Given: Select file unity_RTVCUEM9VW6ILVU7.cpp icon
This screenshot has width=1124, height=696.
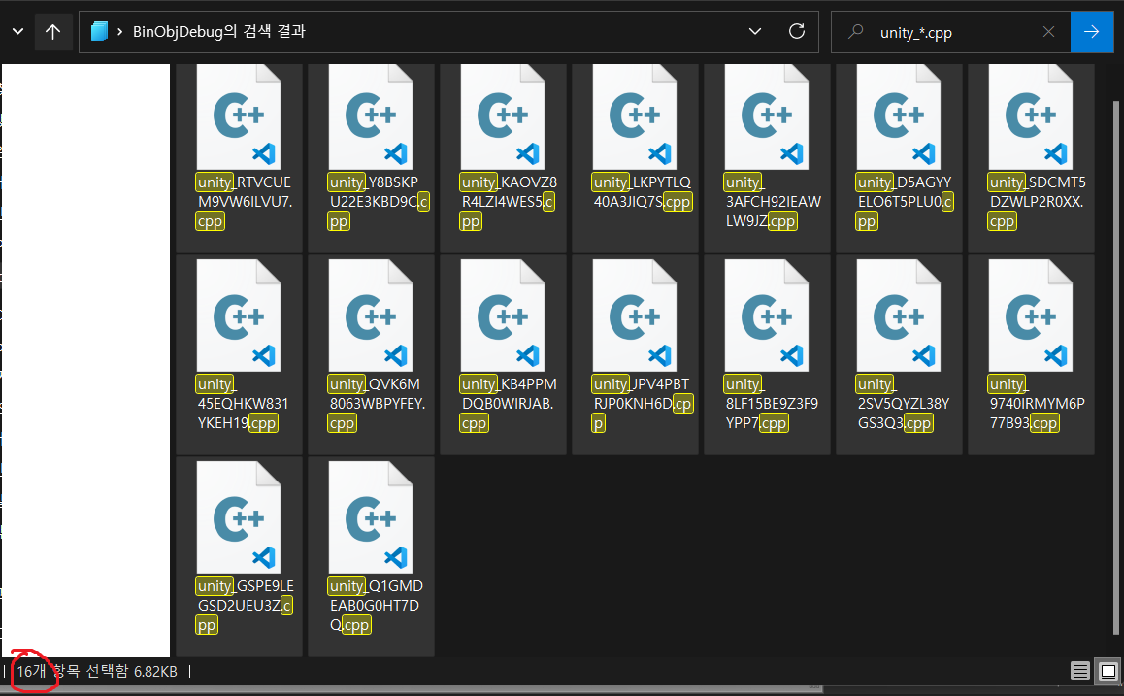Looking at the screenshot, I should tap(239, 116).
